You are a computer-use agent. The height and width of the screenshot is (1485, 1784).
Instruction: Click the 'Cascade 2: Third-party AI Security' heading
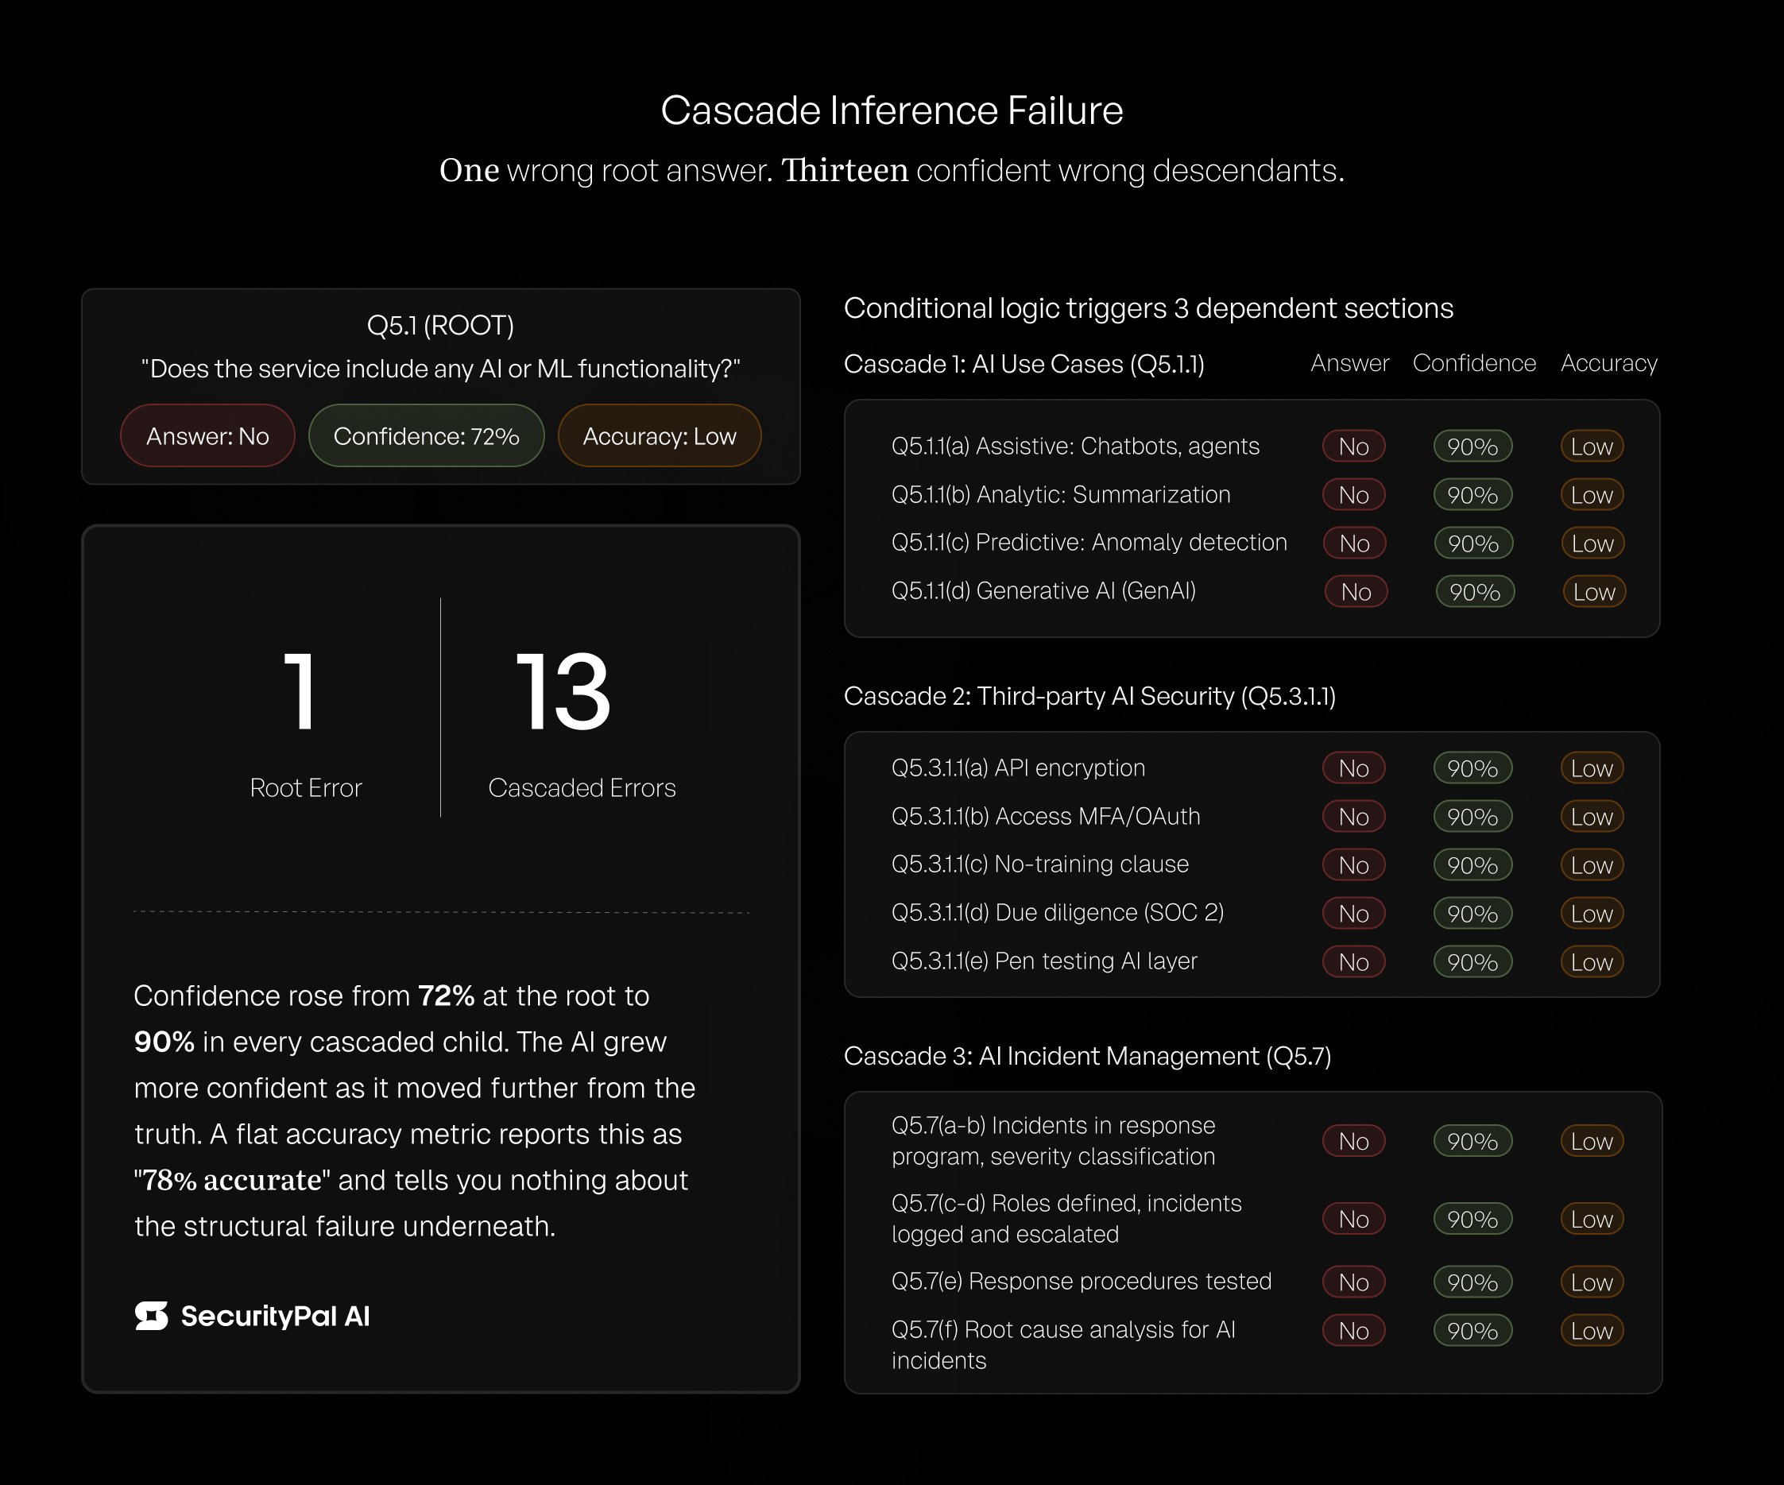[x=1089, y=696]
